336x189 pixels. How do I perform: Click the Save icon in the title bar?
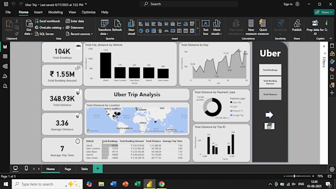coord(6,4)
